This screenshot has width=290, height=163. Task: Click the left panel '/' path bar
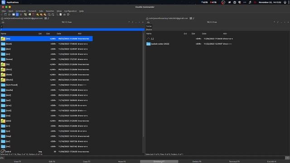pyautogui.click(x=72, y=29)
